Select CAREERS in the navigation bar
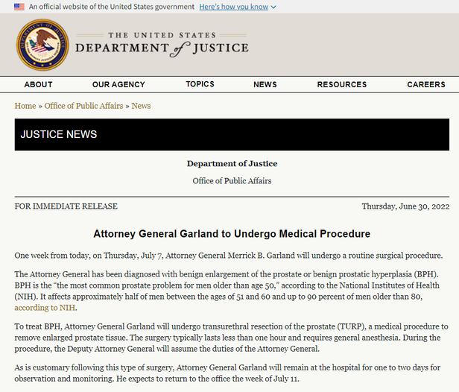 [x=426, y=85]
